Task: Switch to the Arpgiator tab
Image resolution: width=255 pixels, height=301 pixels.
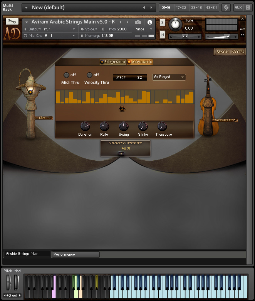Action: 140,62
